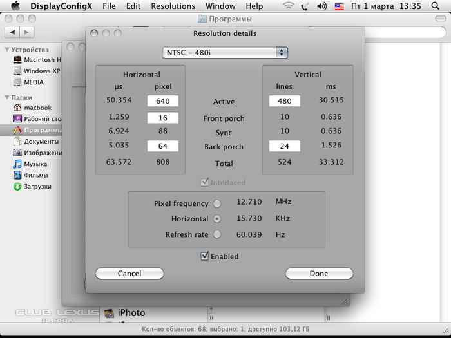Collapse the Папки sidebar section
This screenshot has height=338, width=451.
pos(7,97)
